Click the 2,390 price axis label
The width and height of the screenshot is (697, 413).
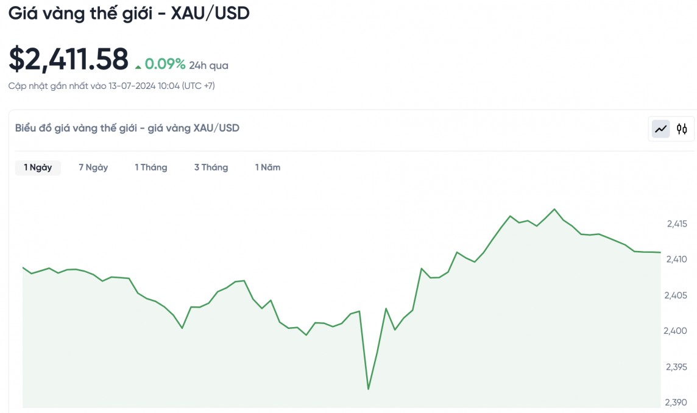677,403
